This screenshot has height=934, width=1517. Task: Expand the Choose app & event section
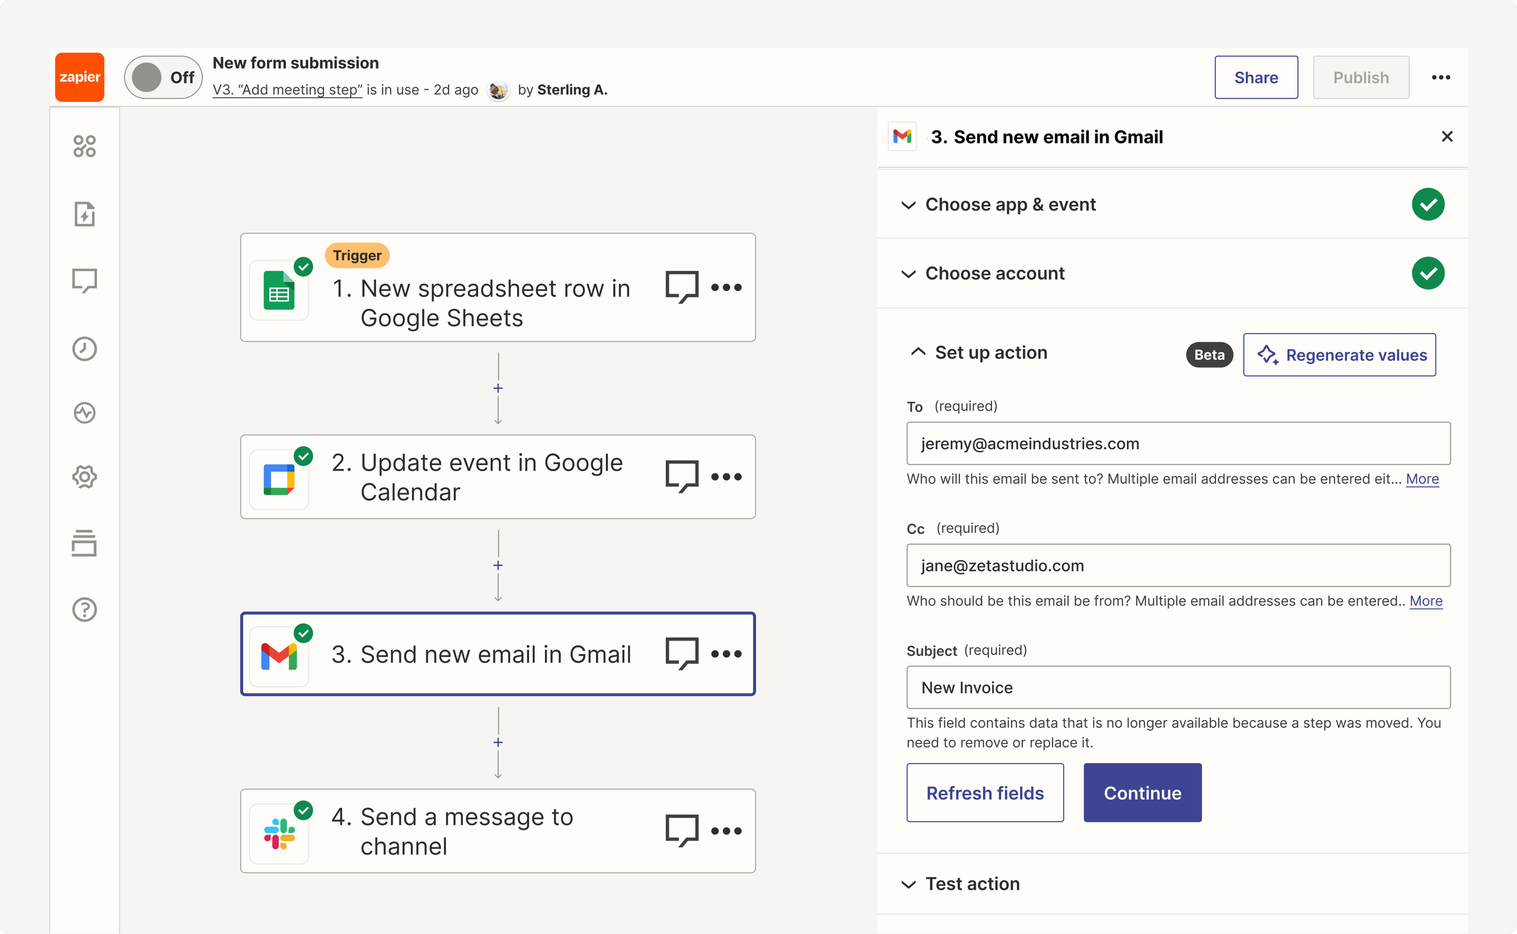coord(1010,204)
